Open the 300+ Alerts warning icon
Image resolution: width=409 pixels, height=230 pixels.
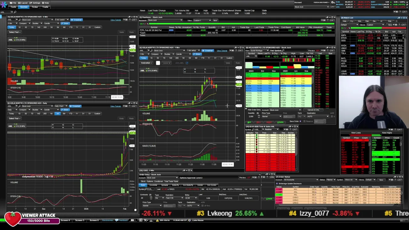coord(157,220)
